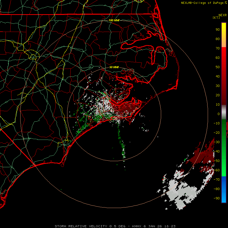Select the 100 NMI range ring label
Viewport: 228px width, 228px height.
114,20
